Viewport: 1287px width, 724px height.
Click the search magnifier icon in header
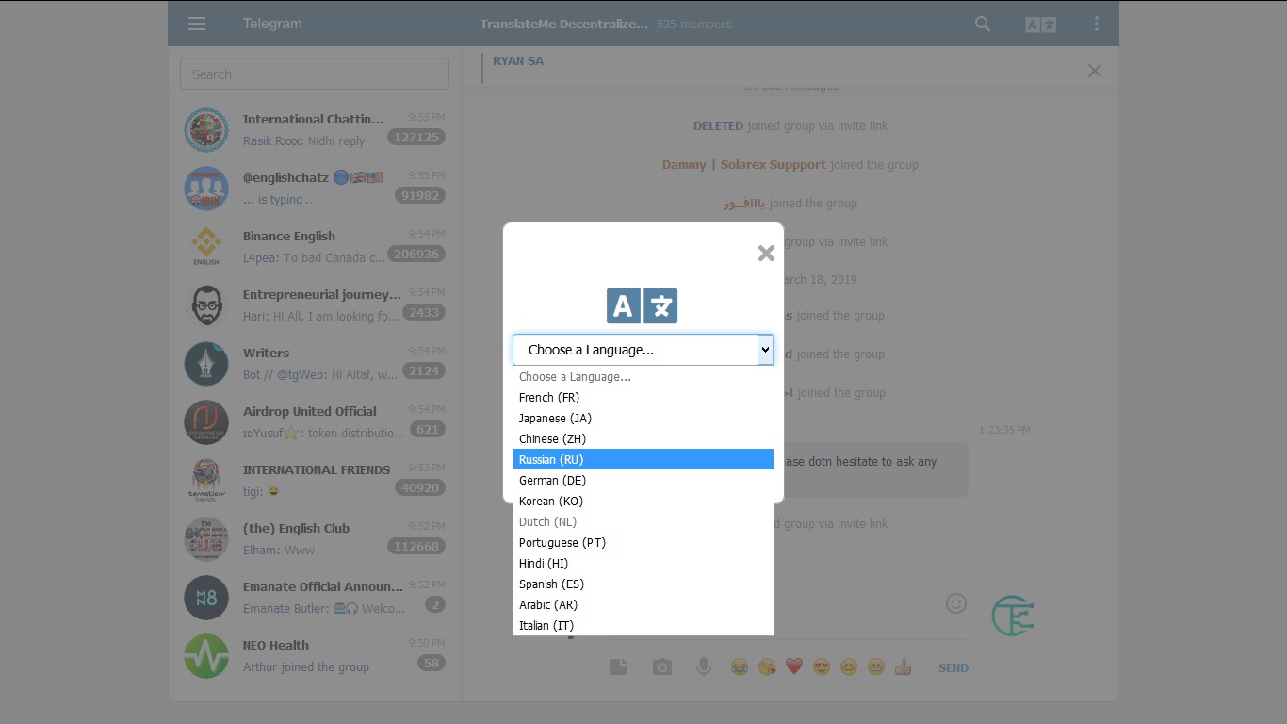point(983,25)
